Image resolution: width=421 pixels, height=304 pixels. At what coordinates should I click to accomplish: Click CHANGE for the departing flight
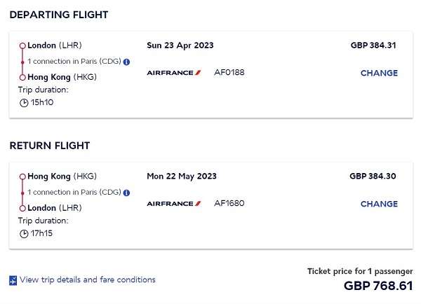click(x=379, y=73)
